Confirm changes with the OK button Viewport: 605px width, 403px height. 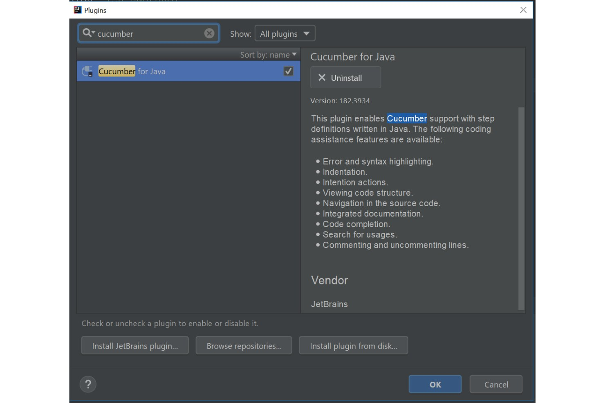click(435, 384)
